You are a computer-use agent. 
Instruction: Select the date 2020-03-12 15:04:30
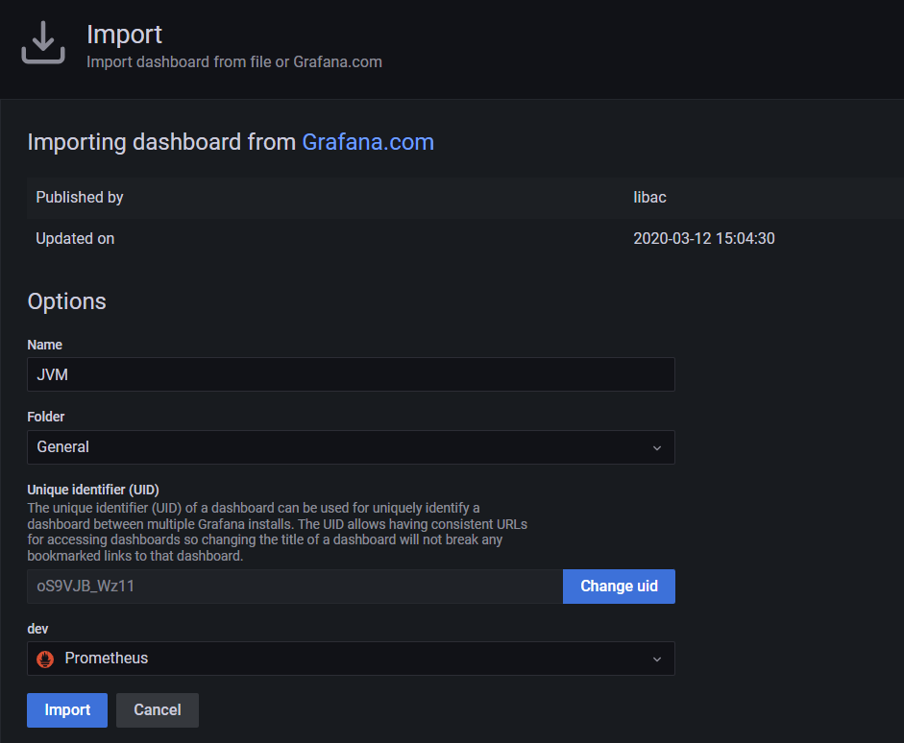[704, 238]
